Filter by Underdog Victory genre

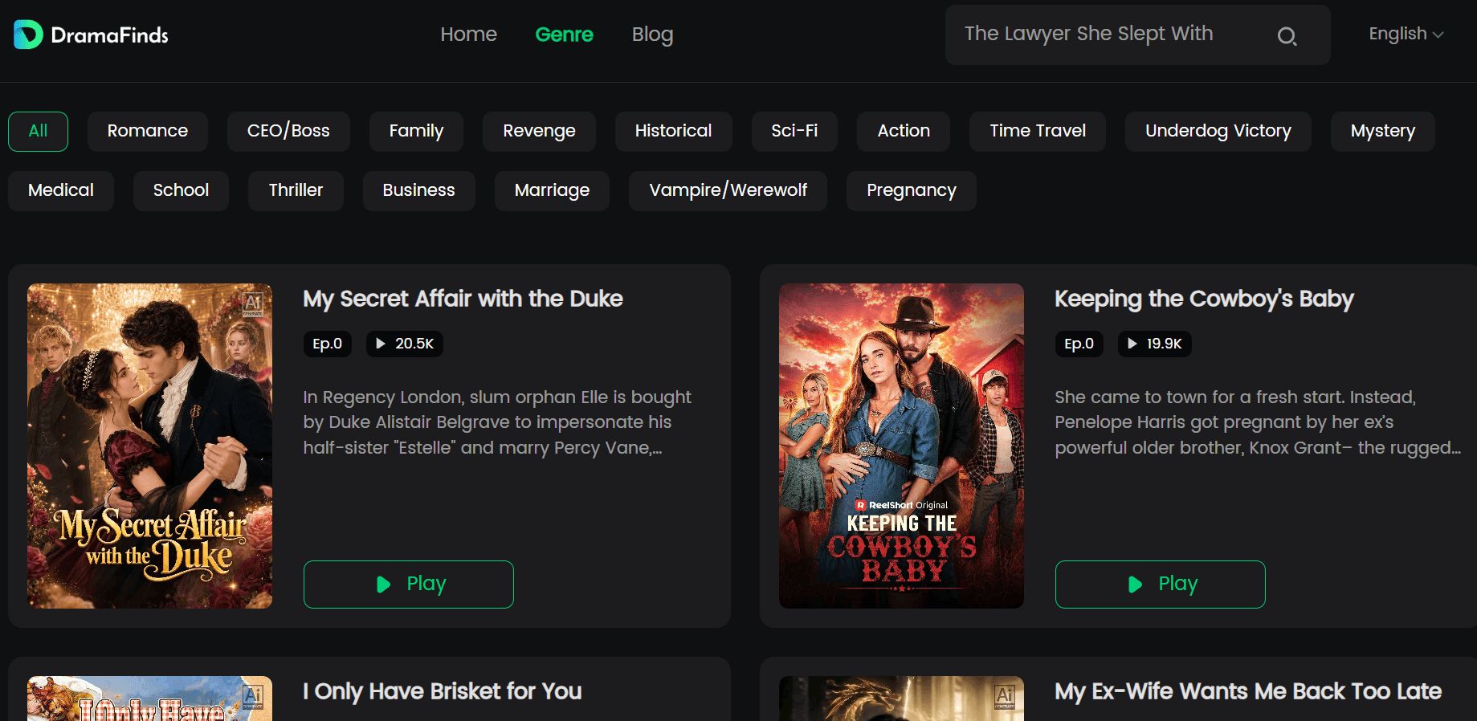tap(1218, 132)
